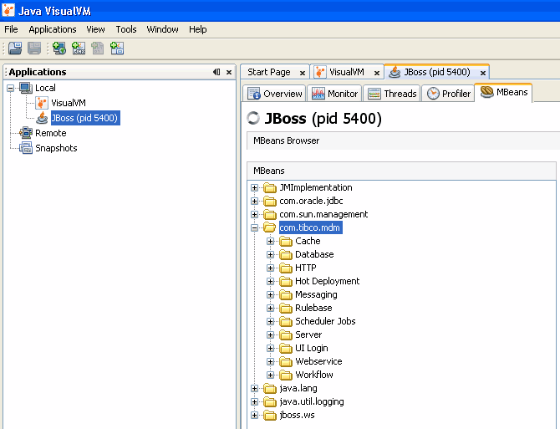Expand the jboss.ws node
This screenshot has width=560, height=429.
(x=254, y=416)
